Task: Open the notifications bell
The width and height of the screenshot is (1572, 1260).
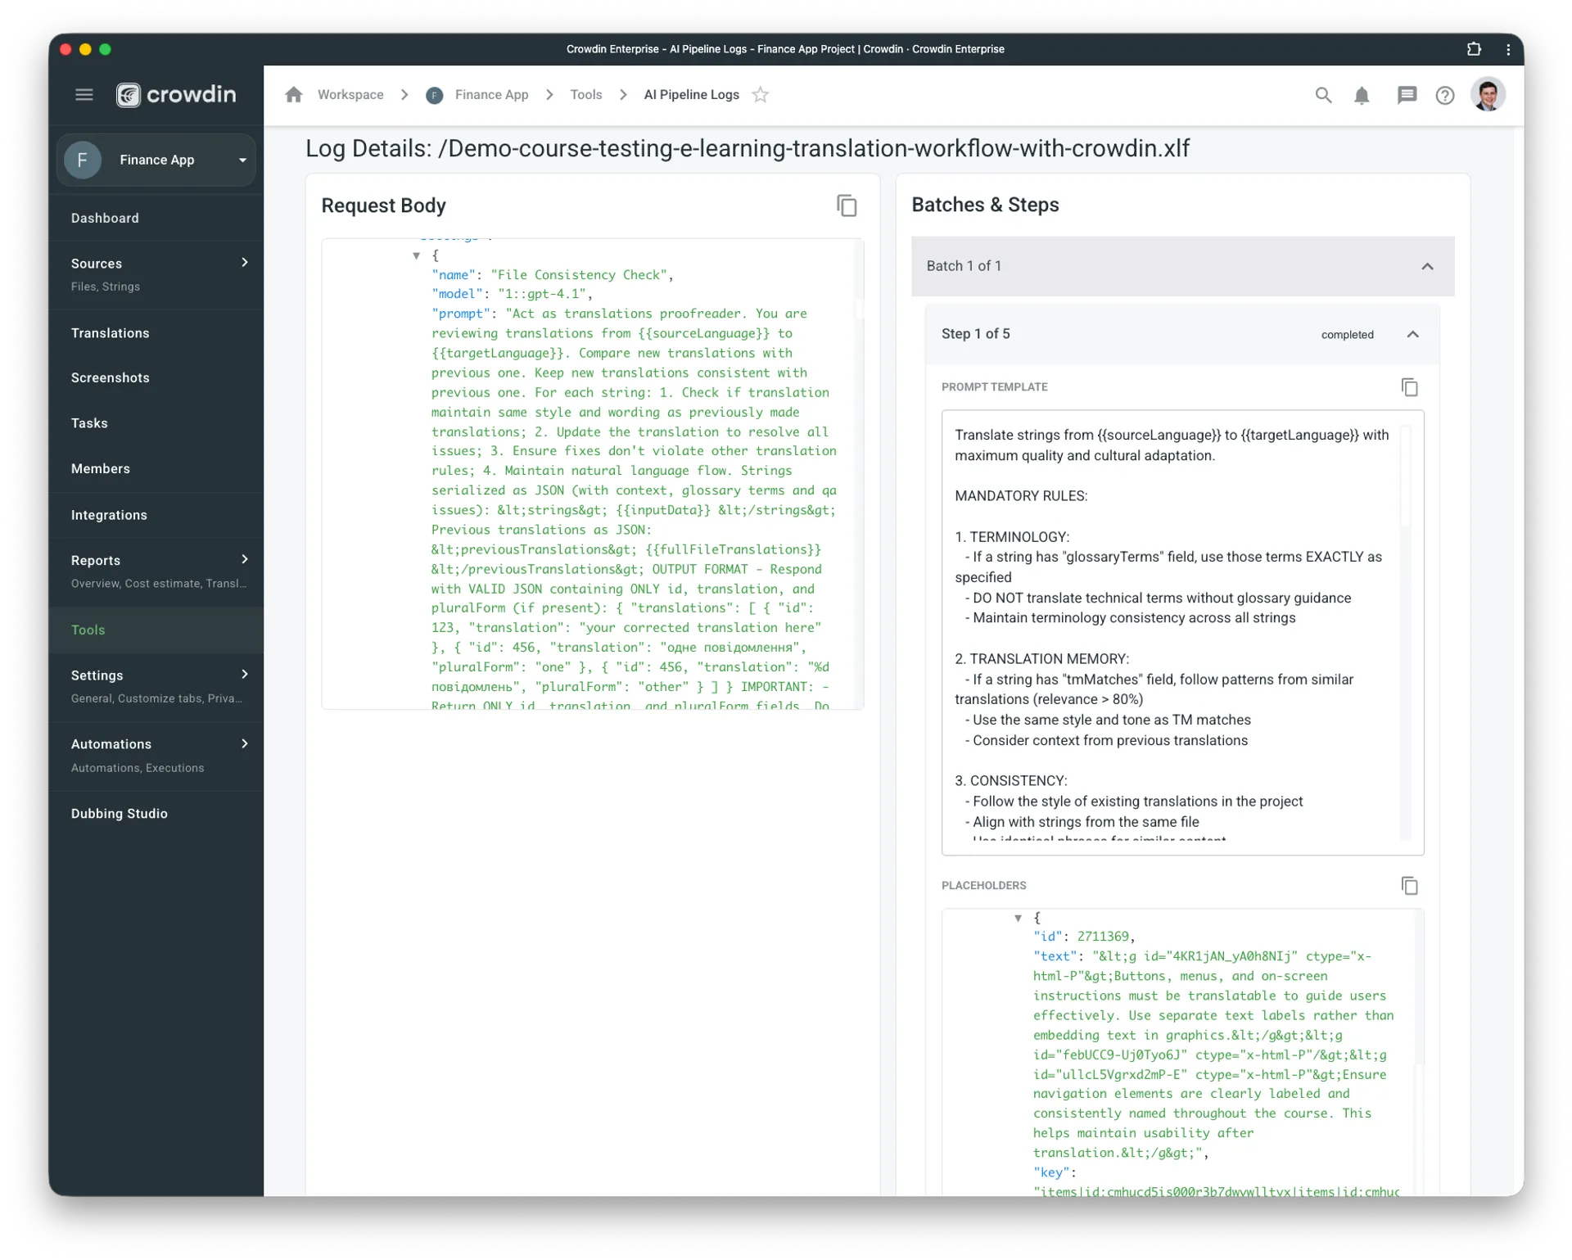Action: pos(1362,95)
